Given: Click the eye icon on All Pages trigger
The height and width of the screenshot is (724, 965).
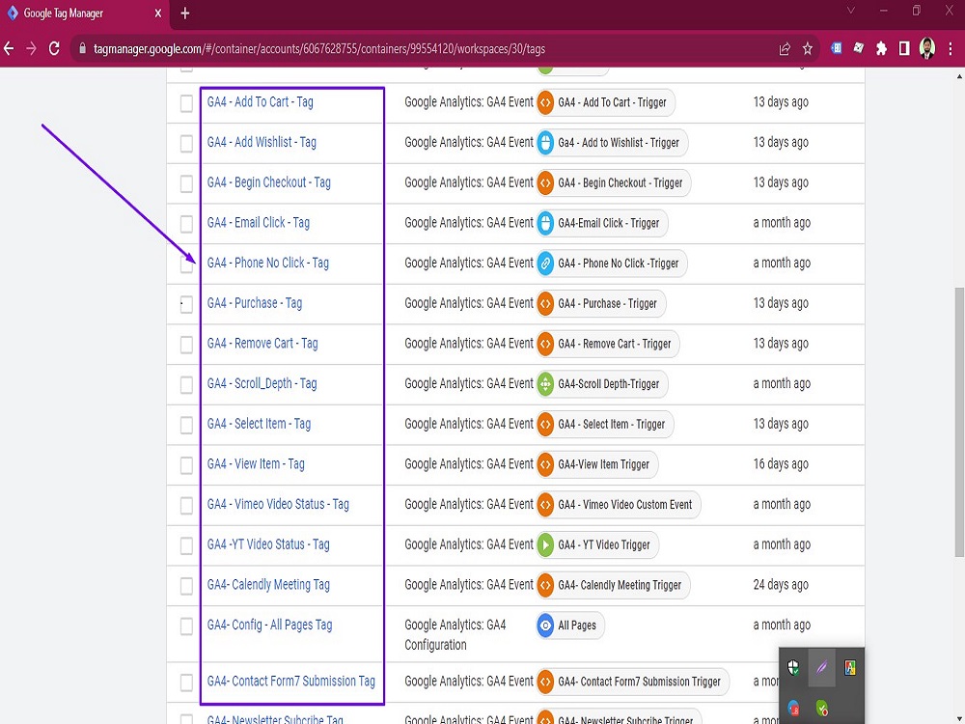Looking at the screenshot, I should point(544,626).
